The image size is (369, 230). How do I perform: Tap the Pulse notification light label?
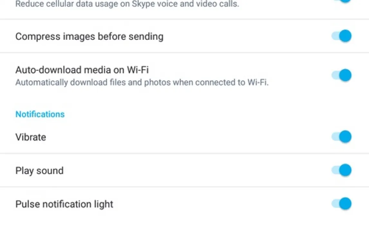point(64,204)
